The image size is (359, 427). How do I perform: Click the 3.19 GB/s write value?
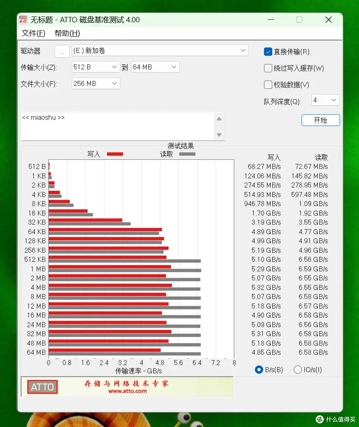(266, 222)
